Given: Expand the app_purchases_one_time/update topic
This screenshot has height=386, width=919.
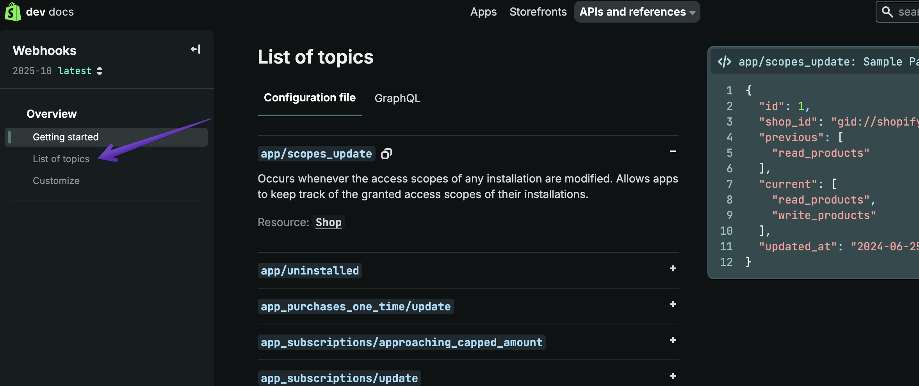Looking at the screenshot, I should tap(673, 304).
